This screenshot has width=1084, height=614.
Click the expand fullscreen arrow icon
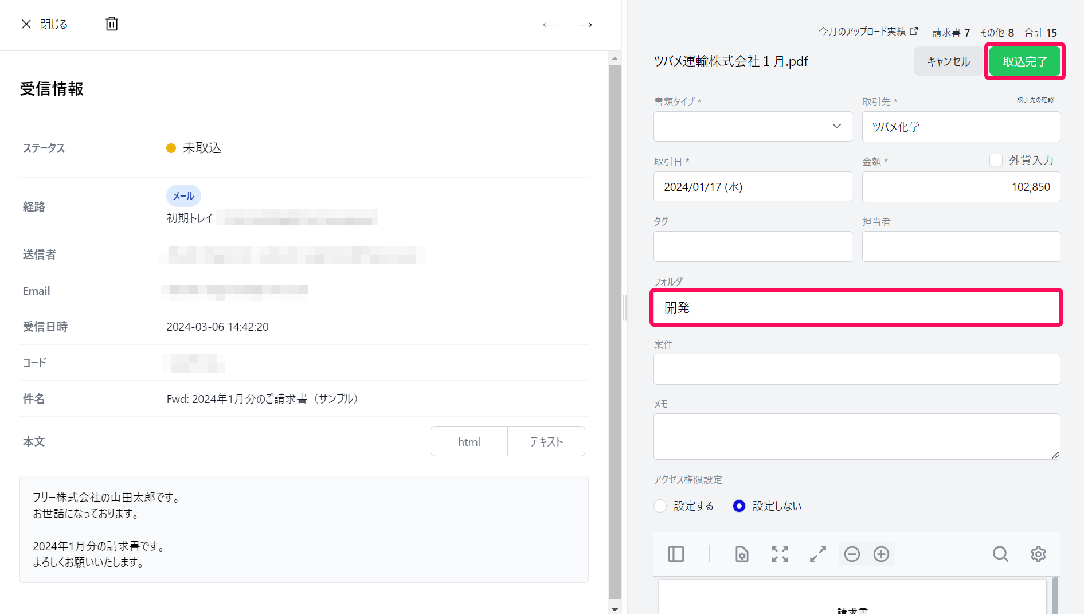click(x=818, y=554)
